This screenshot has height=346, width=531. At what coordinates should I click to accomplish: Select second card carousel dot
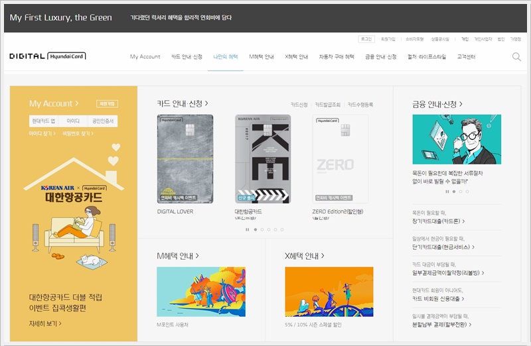click(262, 229)
